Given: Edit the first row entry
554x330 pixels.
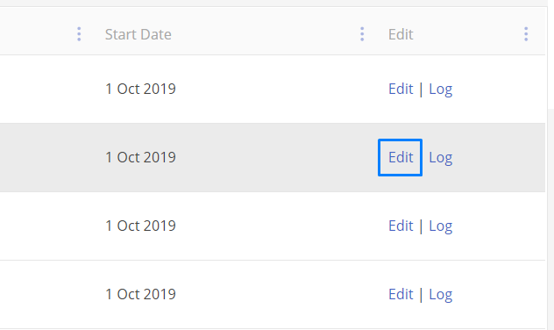Looking at the screenshot, I should tap(401, 89).
